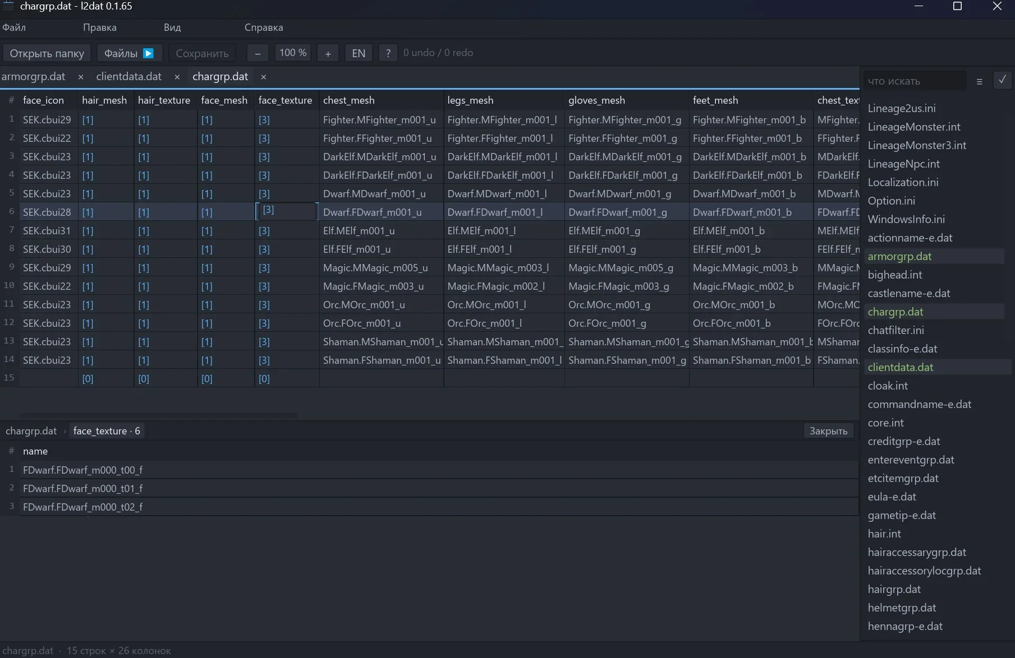Screen dimensions: 1015x658
Task: Close the face_texture detail panel with Закрыть
Action: (828, 431)
